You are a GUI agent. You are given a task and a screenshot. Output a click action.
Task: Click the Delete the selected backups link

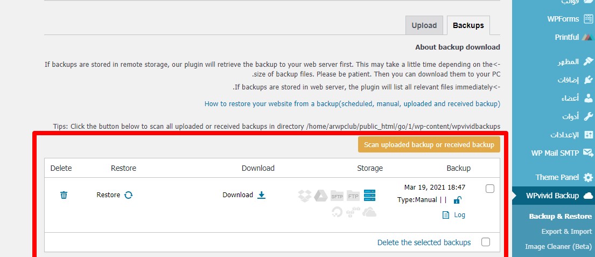424,242
